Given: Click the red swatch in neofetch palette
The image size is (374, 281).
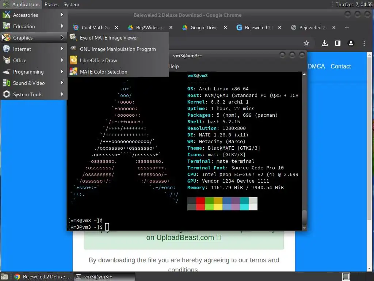Looking at the screenshot, I should pyautogui.click(x=201, y=204).
